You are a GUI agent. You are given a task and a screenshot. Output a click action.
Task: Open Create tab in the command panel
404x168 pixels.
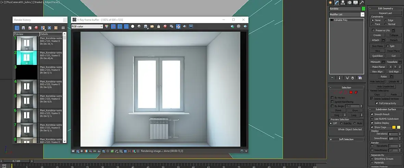(331, 3)
